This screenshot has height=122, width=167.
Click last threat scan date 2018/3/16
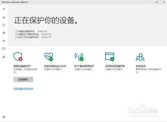pos(42,32)
